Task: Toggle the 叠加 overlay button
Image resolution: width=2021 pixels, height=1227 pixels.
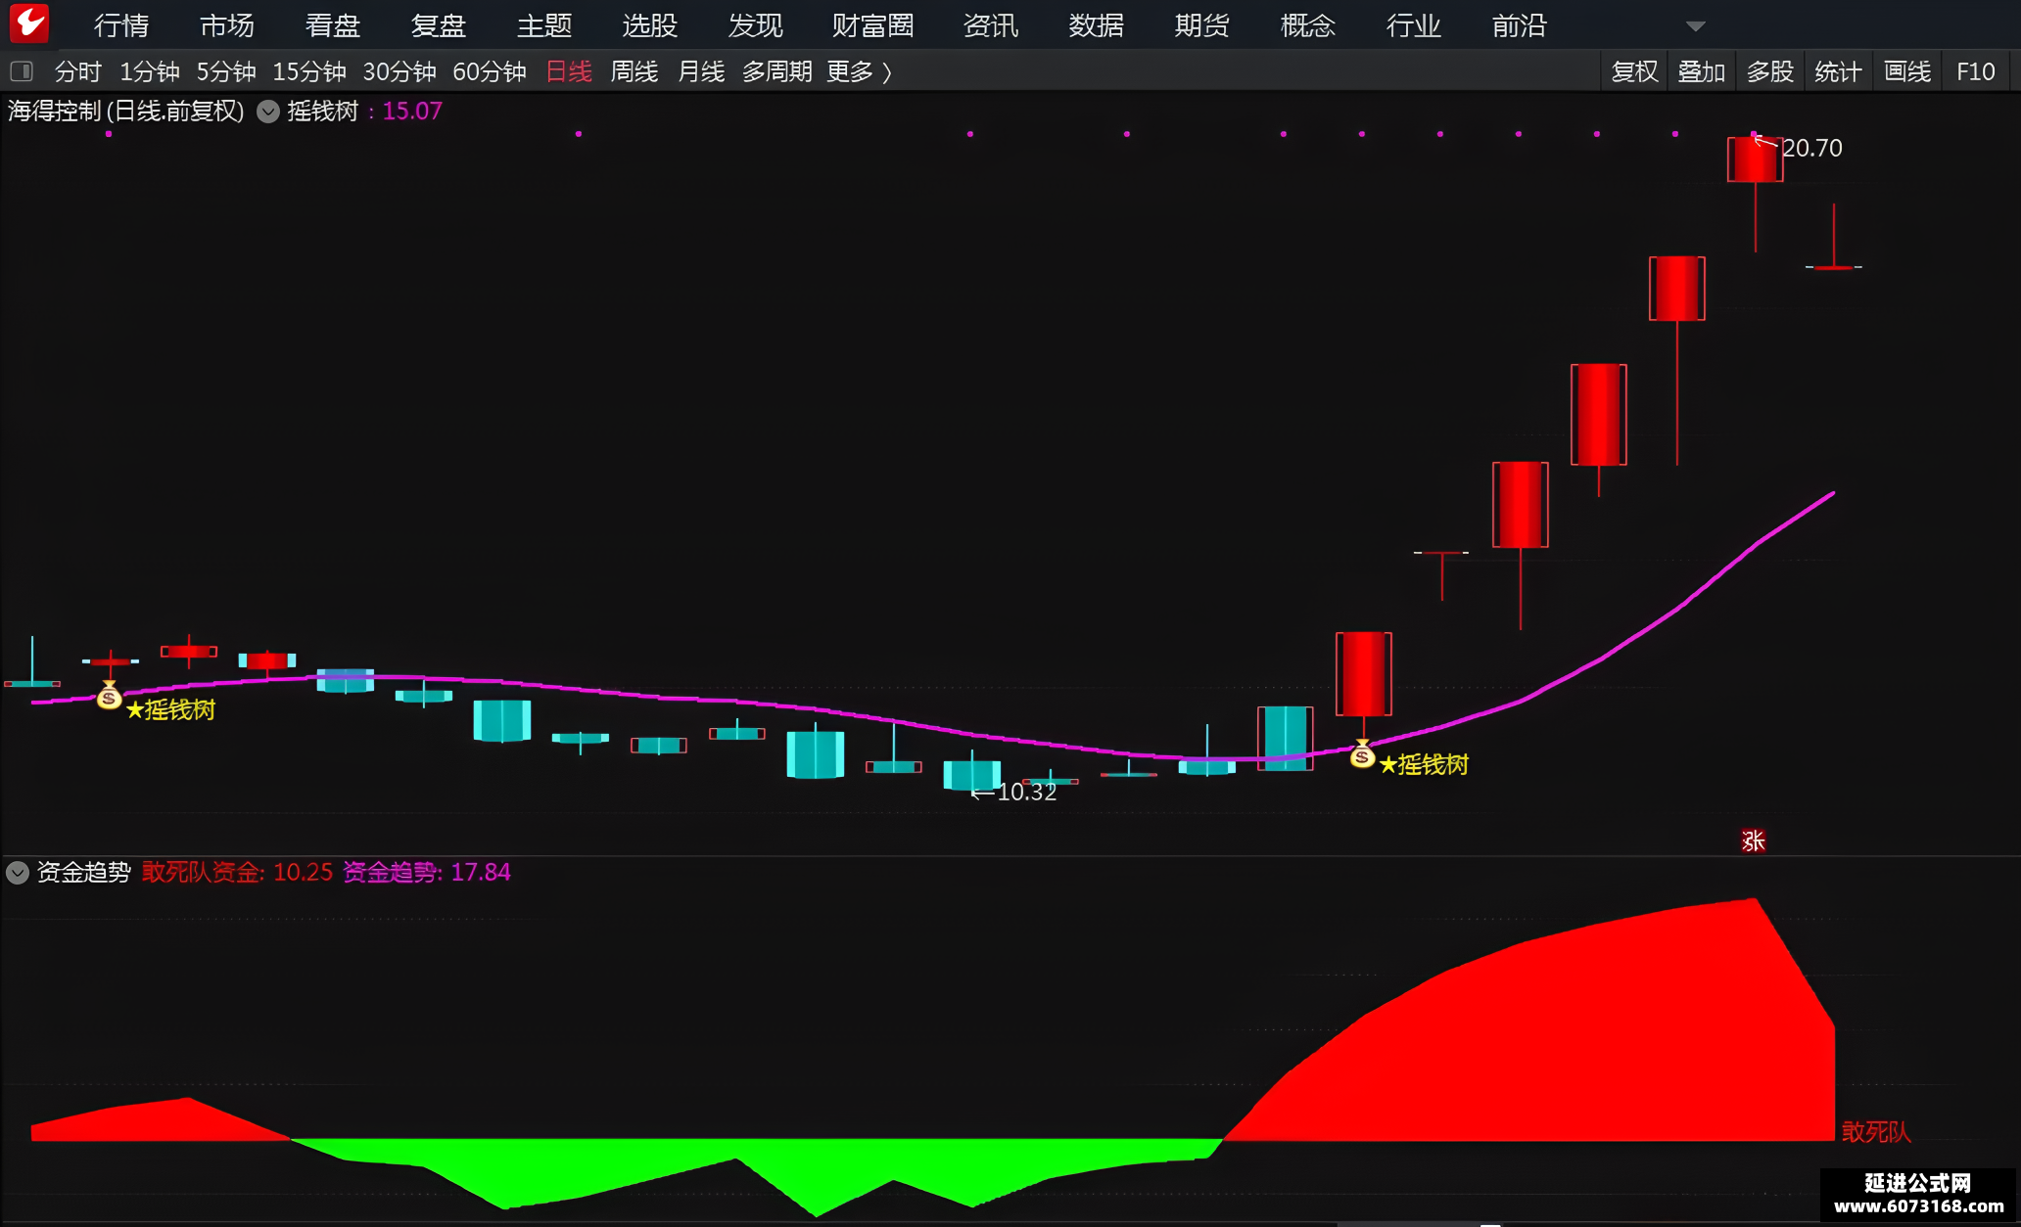Action: coord(1702,71)
